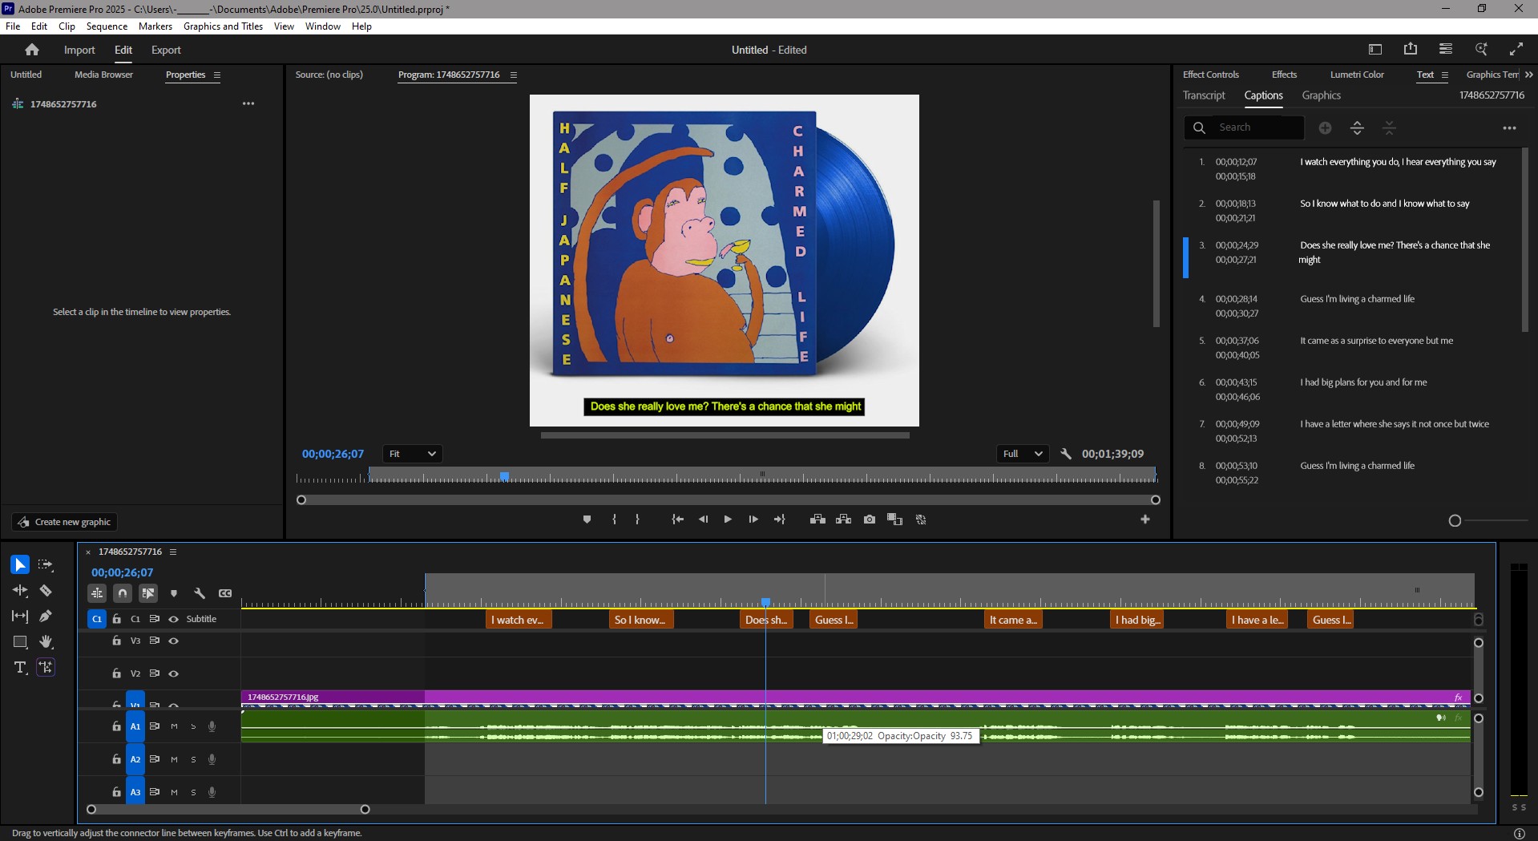Choose the Ripple Edit tool
The width and height of the screenshot is (1538, 841).
click(20, 591)
